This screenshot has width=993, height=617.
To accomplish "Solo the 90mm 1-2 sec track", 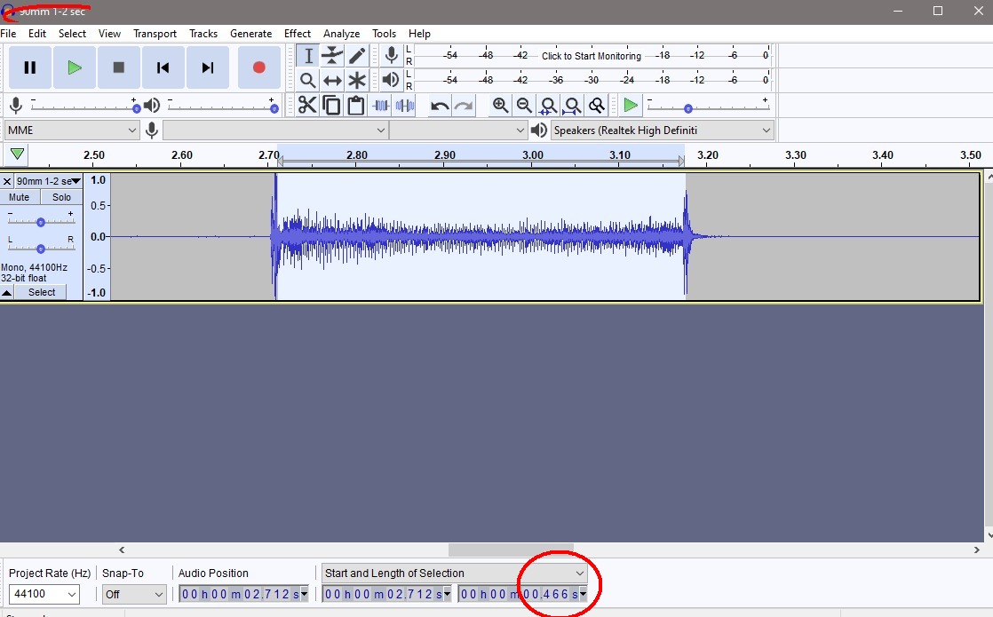I will coord(61,197).
